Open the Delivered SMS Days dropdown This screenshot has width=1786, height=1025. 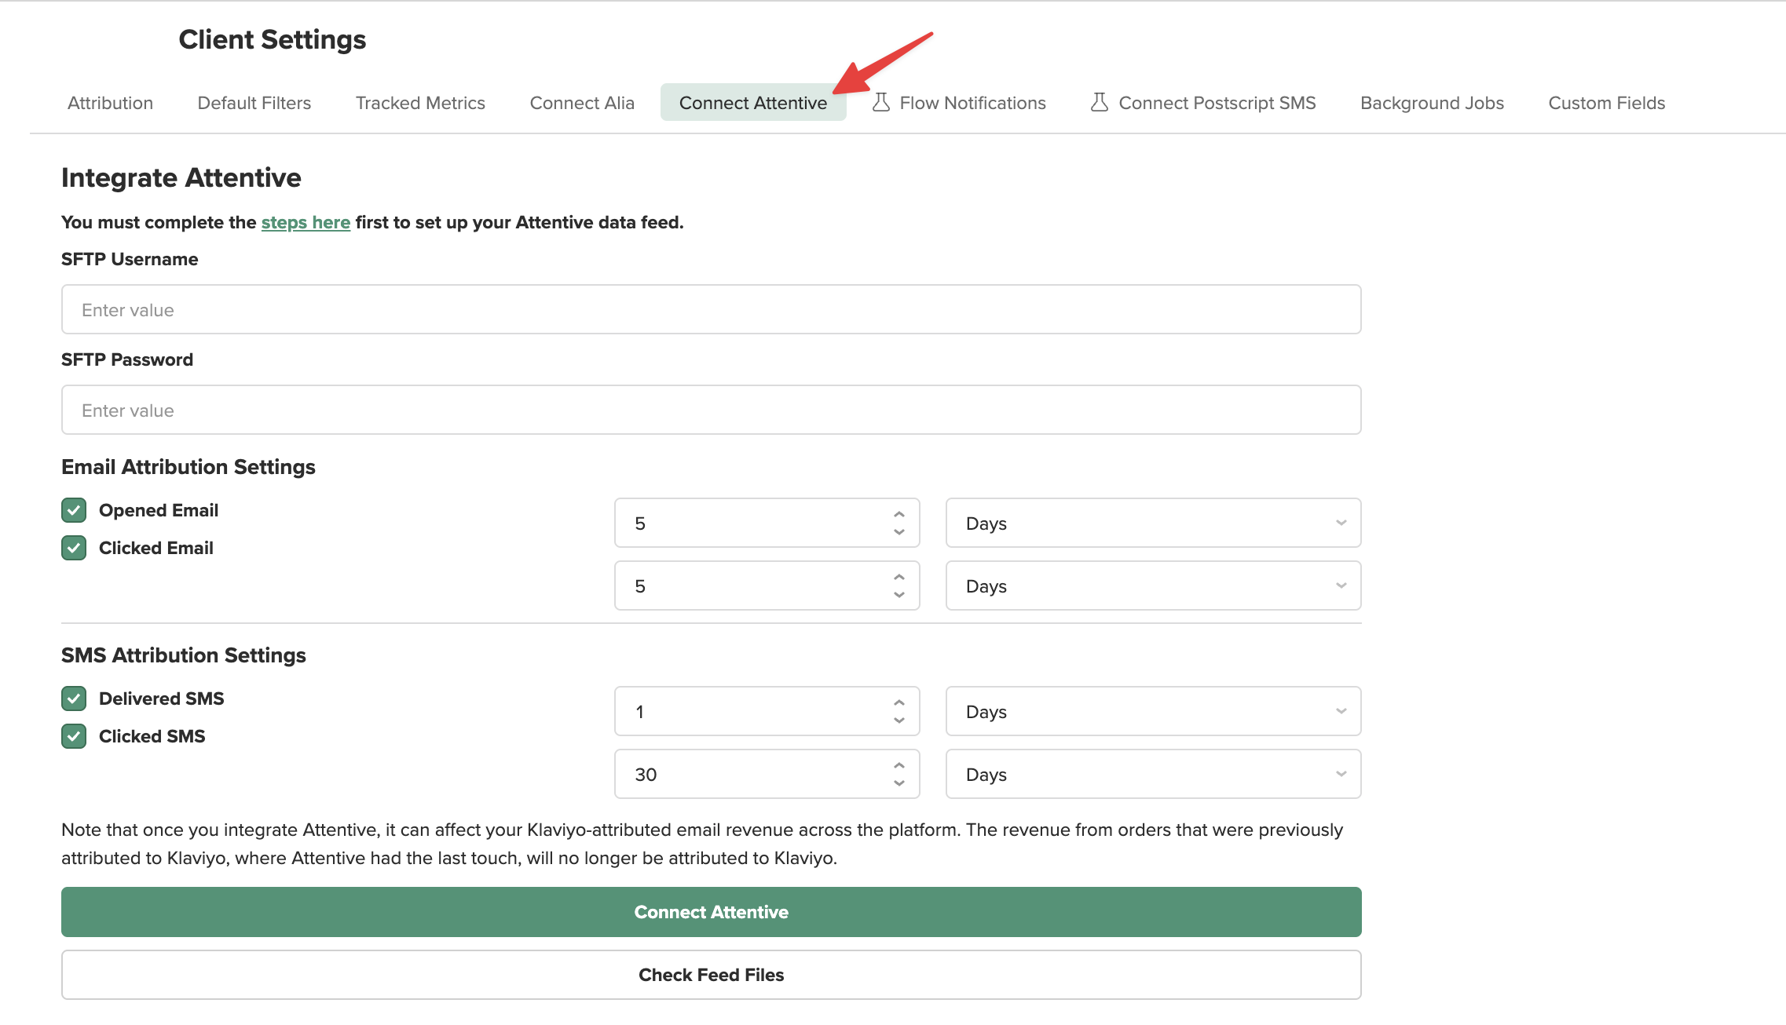(x=1153, y=711)
